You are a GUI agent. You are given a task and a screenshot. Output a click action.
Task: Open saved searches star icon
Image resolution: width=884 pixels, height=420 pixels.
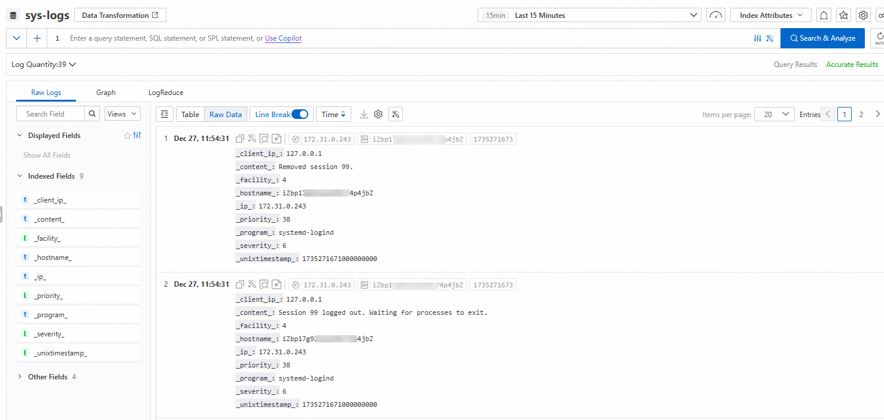[x=843, y=16]
